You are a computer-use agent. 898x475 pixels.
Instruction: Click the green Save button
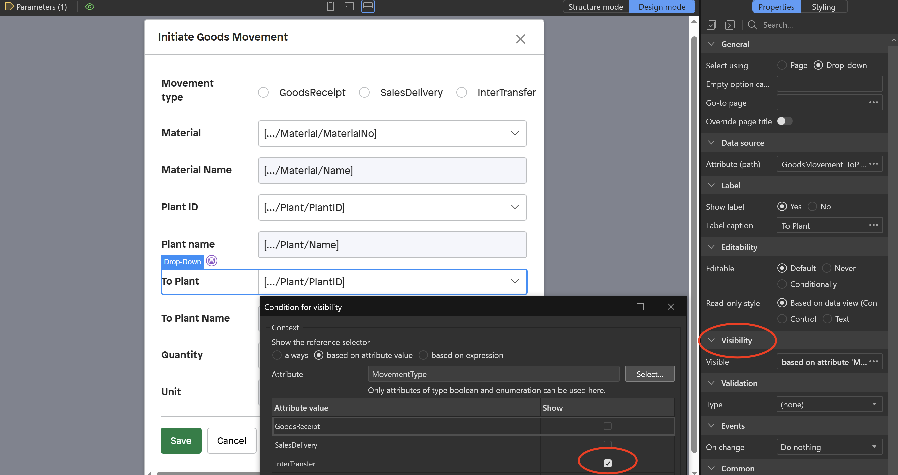coord(181,441)
